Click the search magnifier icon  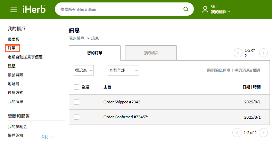(186, 9)
